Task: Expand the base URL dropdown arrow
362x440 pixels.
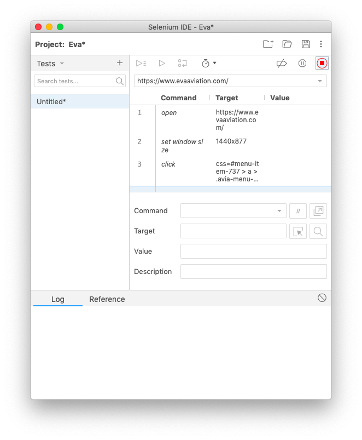Action: 320,81
